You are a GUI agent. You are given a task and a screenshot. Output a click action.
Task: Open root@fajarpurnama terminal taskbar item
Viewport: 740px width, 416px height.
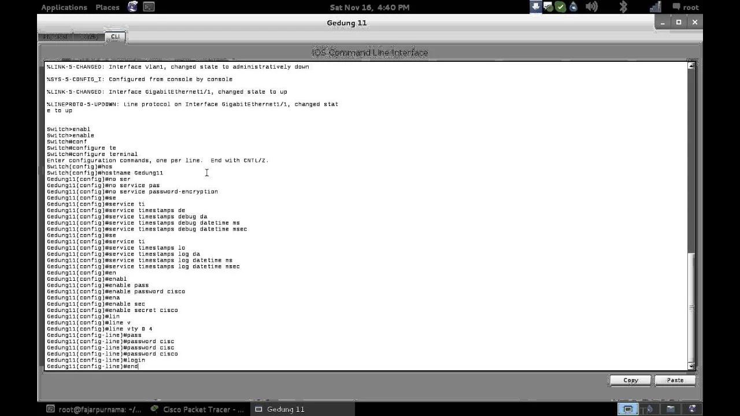coord(94,409)
